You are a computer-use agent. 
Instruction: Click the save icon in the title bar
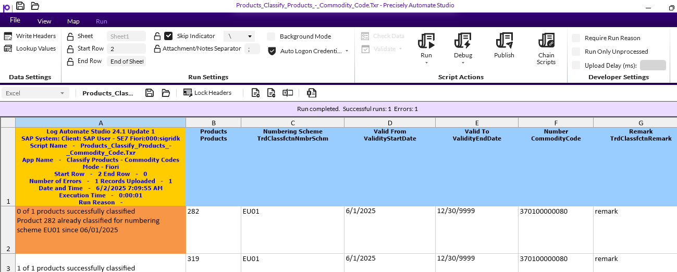coord(20,6)
